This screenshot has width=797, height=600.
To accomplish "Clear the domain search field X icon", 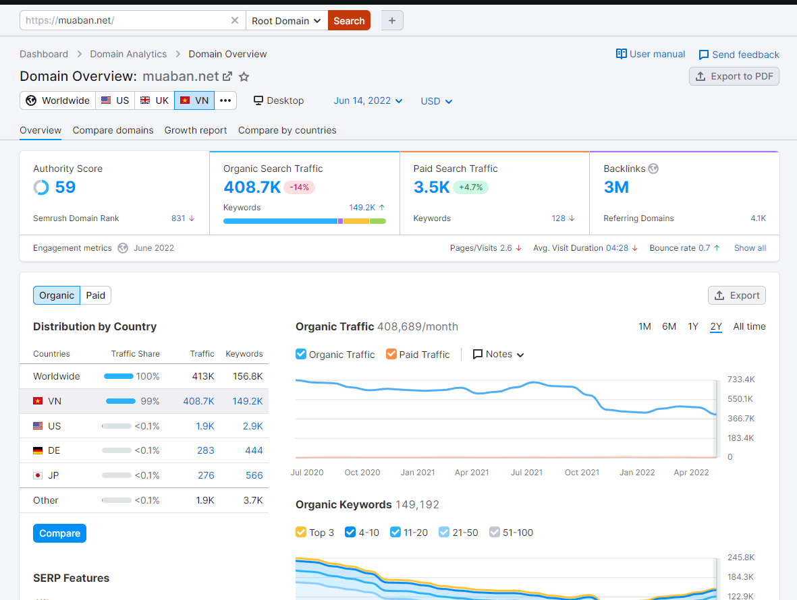I will click(234, 20).
